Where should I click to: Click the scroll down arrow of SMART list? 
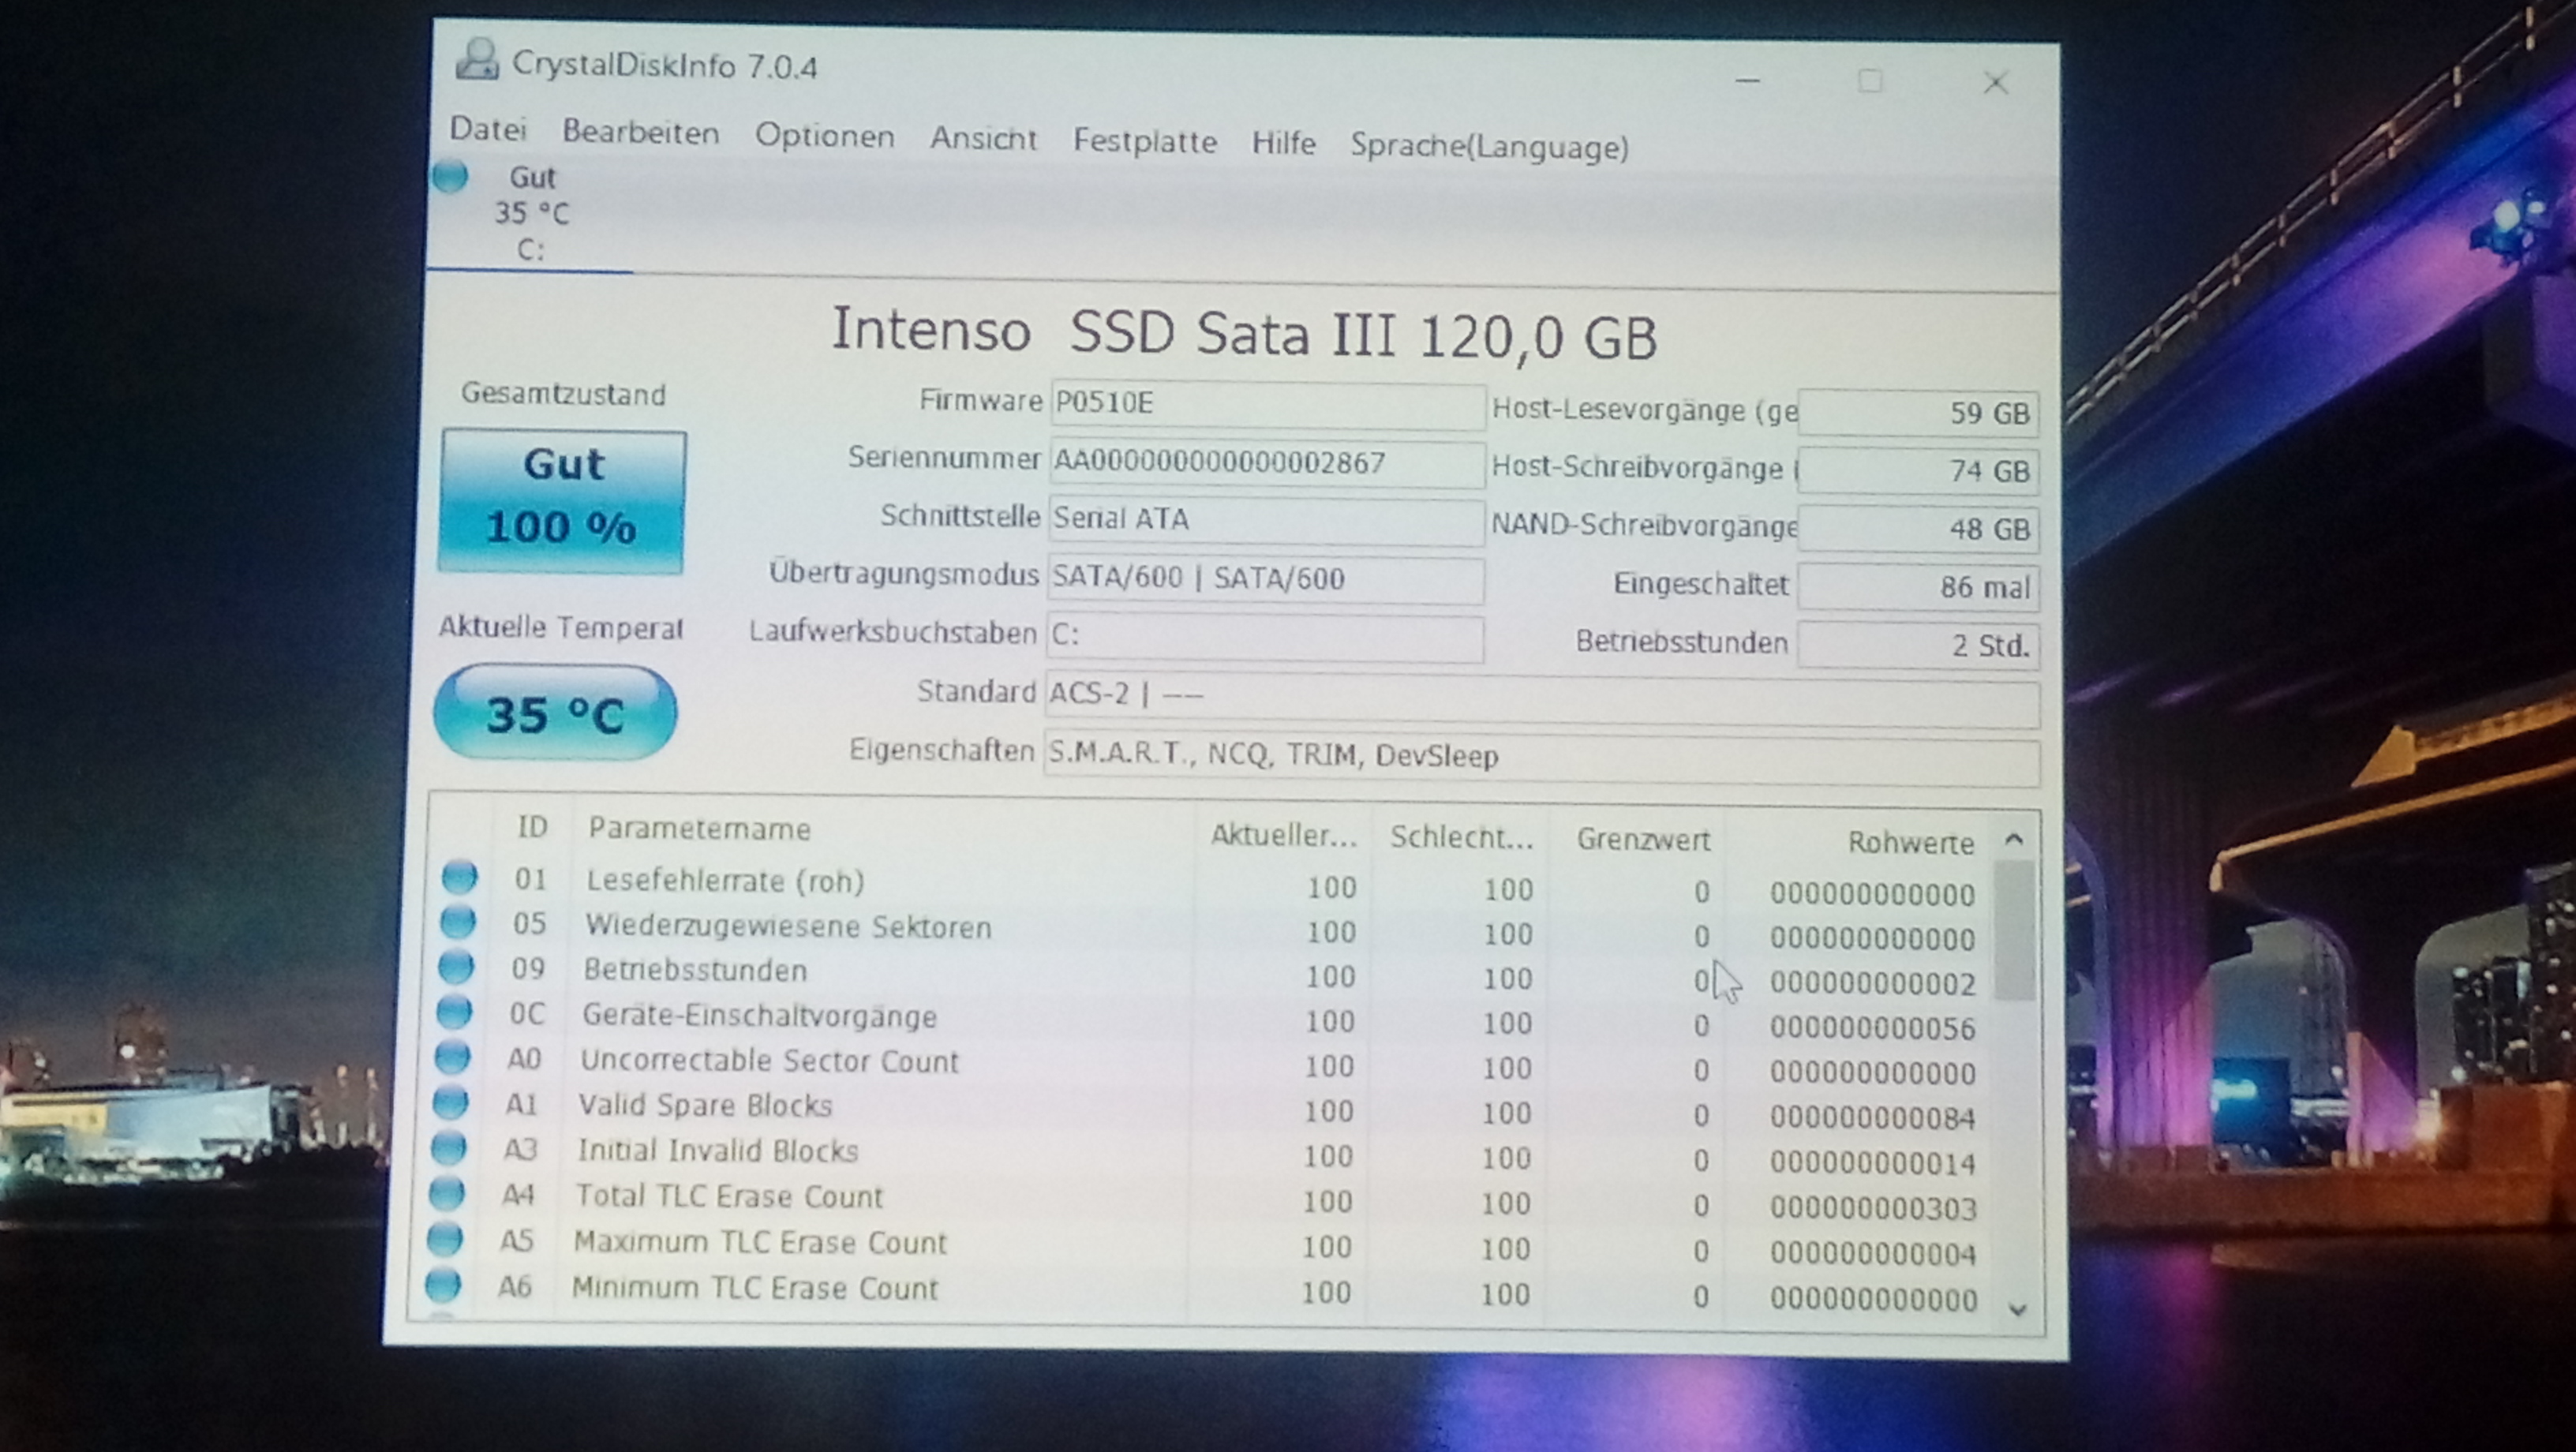(x=2017, y=1308)
